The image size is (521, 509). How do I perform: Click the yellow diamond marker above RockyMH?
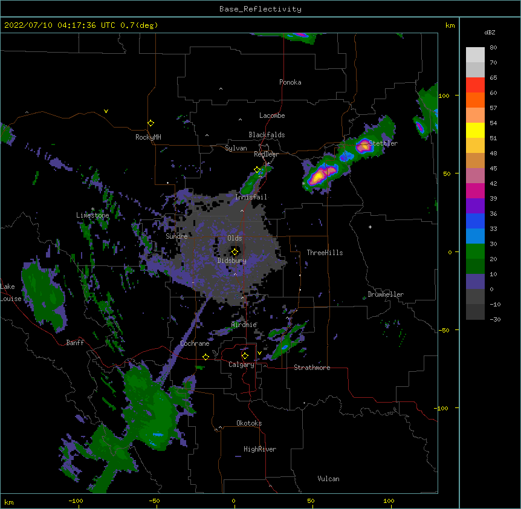click(150, 123)
